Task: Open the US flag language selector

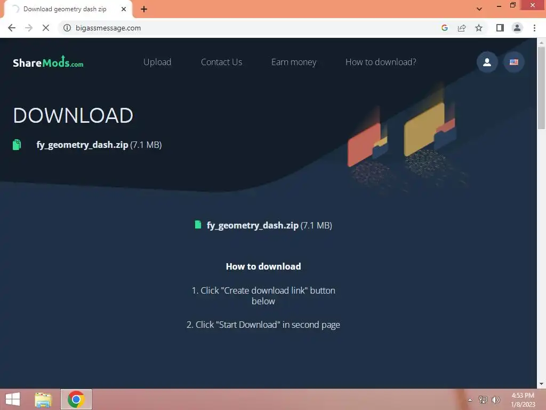Action: tap(513, 62)
